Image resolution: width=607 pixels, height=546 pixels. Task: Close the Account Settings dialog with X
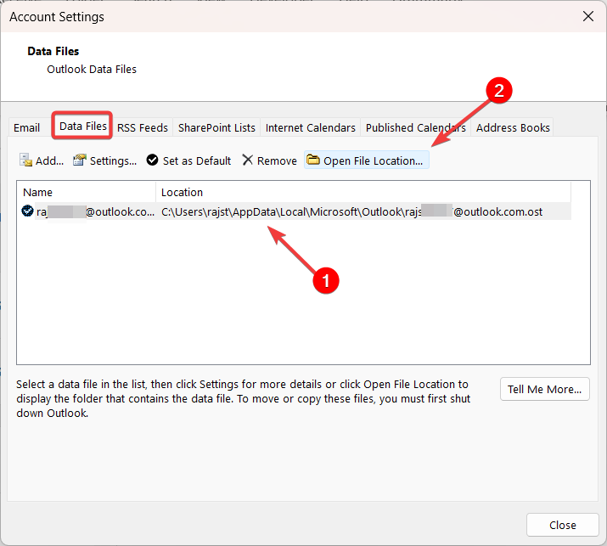click(x=588, y=16)
